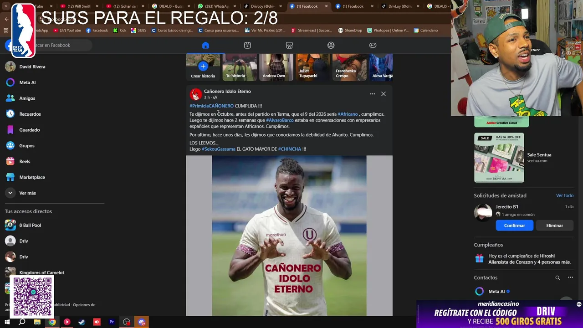Eliminar Jerecito B'1 friend request
The width and height of the screenshot is (583, 328).
coord(554,225)
